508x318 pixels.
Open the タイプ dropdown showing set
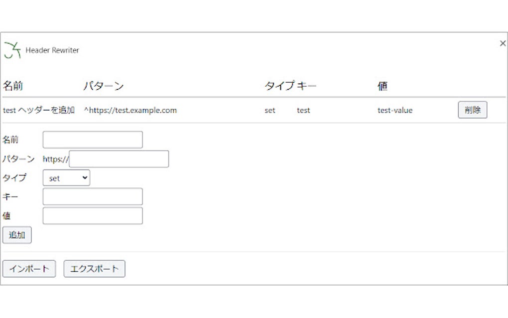(x=66, y=178)
